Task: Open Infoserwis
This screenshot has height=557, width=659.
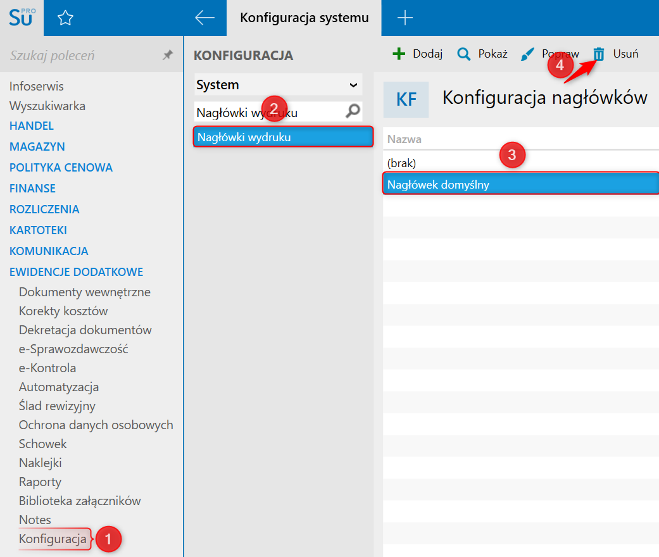Action: click(37, 86)
